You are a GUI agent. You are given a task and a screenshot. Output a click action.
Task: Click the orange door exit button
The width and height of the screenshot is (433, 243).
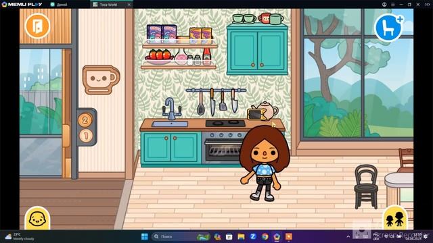click(x=38, y=26)
